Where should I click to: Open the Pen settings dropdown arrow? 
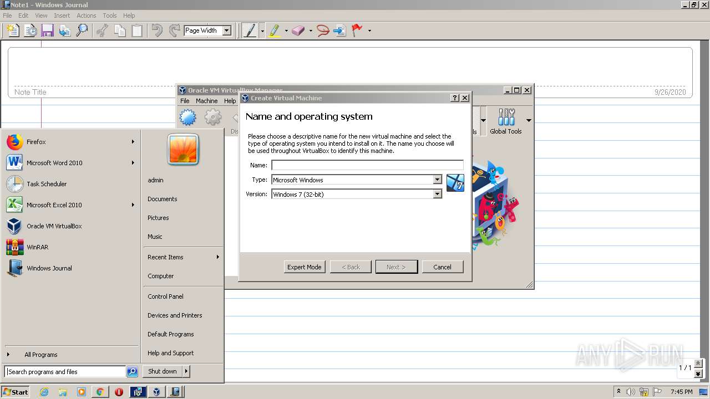tap(262, 31)
